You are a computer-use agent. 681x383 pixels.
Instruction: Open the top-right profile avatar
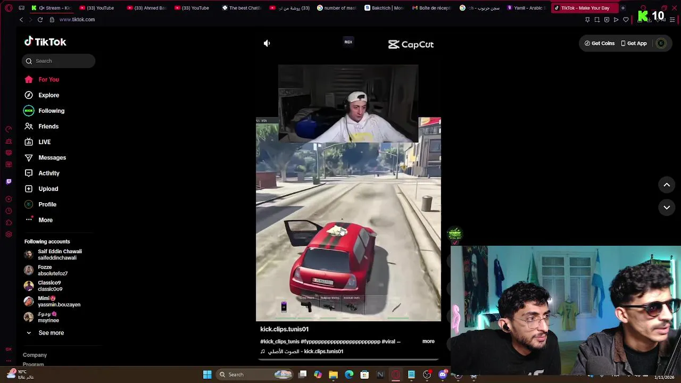coord(661,44)
